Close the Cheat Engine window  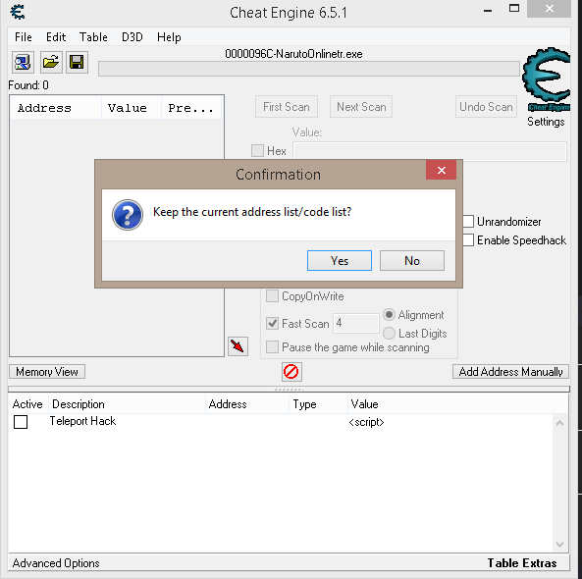[550, 9]
